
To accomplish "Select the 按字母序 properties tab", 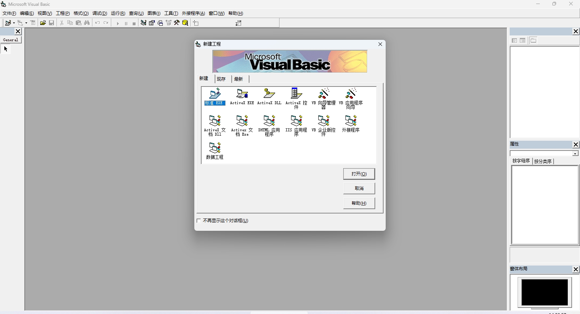I will [x=521, y=161].
